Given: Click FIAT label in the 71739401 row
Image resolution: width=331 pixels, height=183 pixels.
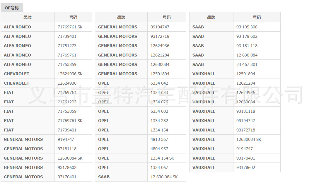Looking at the screenshot, I should coord(9,130).
